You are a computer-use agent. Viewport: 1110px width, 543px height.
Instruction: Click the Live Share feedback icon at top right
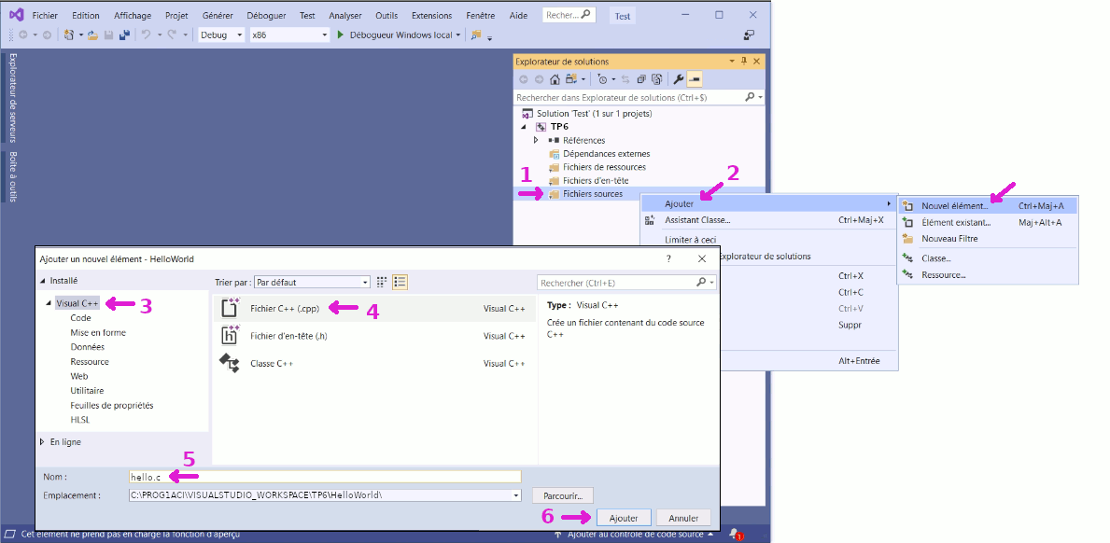click(749, 35)
